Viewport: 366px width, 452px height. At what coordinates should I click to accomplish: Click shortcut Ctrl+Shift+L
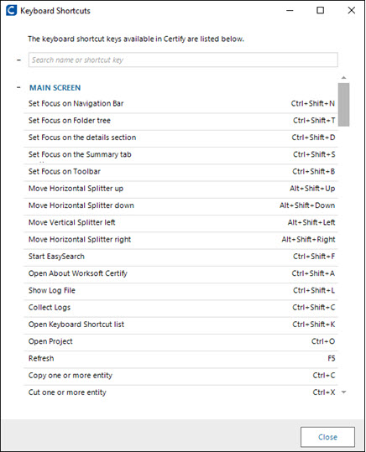click(314, 290)
